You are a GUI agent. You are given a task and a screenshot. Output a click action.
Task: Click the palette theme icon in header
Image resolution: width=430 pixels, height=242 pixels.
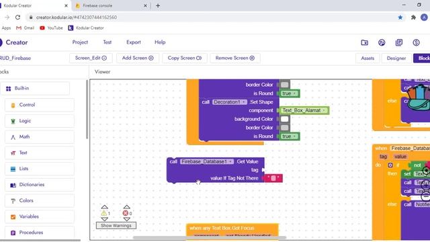(x=382, y=42)
